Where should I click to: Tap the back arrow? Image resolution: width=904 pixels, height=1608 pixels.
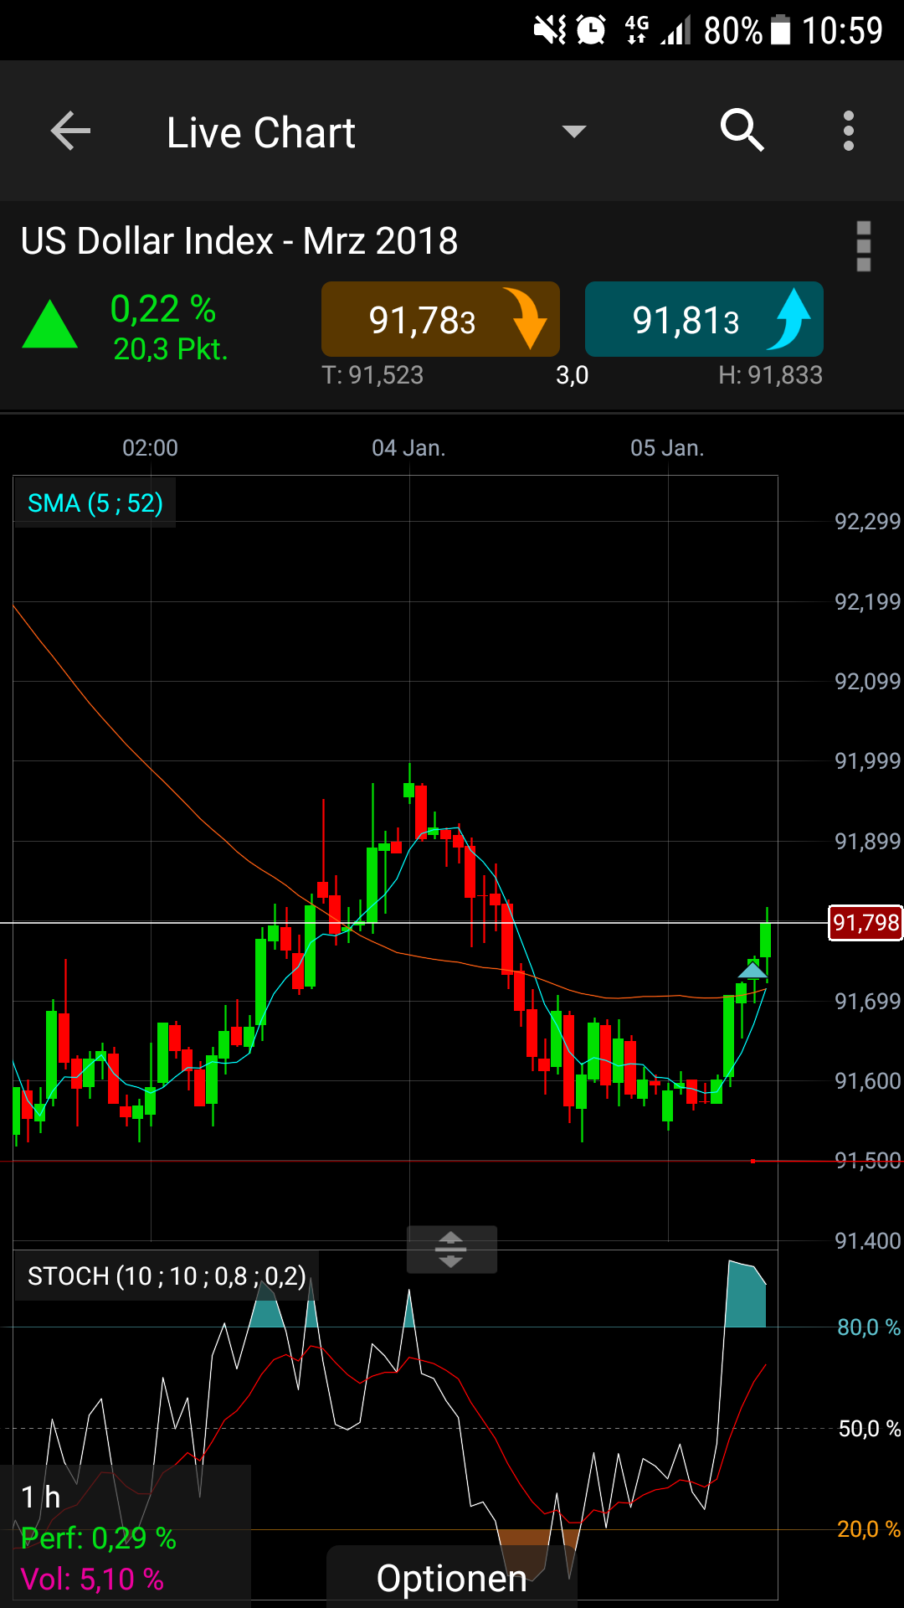pos(70,131)
